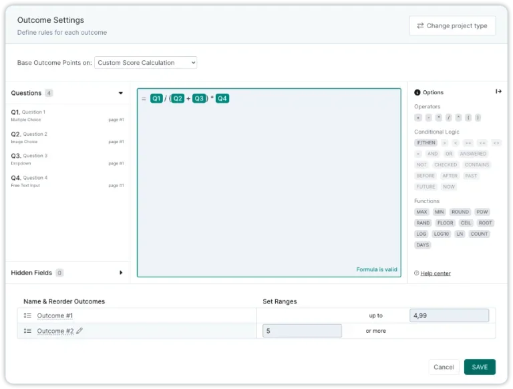Insert the DAYS function

[422, 245]
